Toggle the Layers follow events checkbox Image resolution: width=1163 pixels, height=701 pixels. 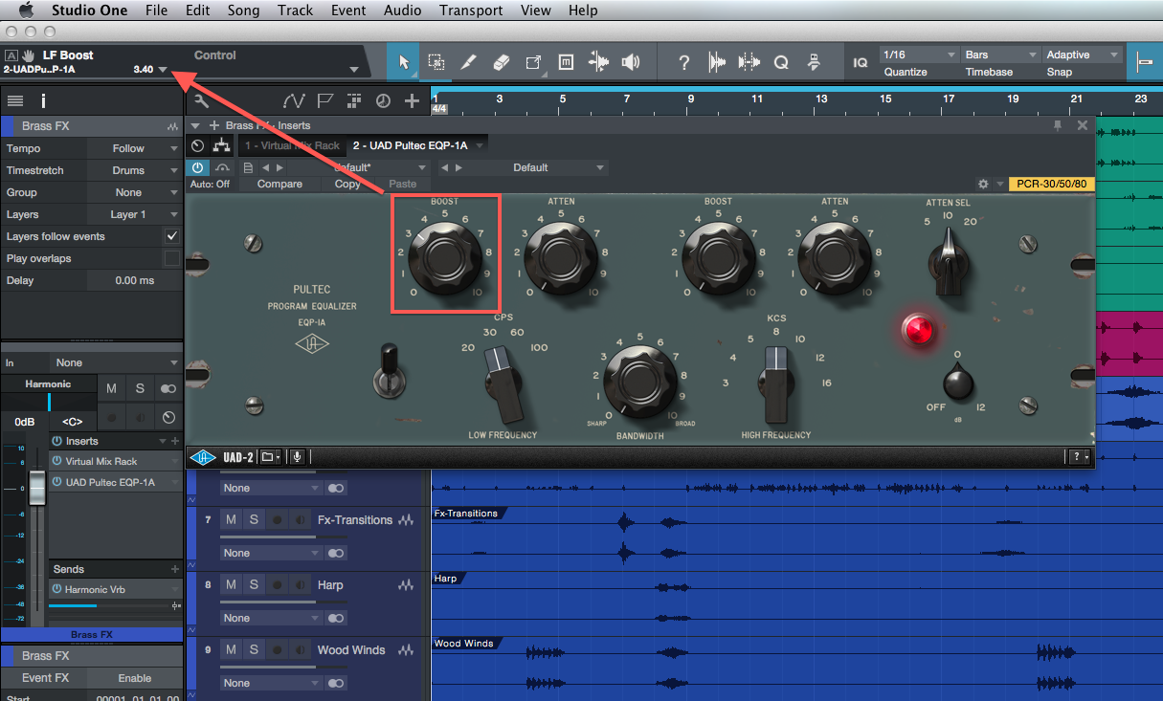(172, 236)
